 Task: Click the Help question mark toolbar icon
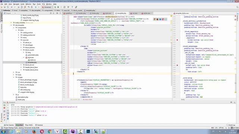click(x=72, y=7)
